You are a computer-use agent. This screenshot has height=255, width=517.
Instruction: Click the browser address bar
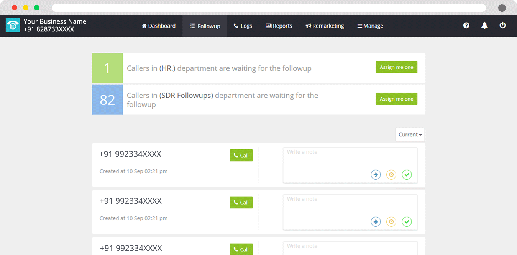269,8
